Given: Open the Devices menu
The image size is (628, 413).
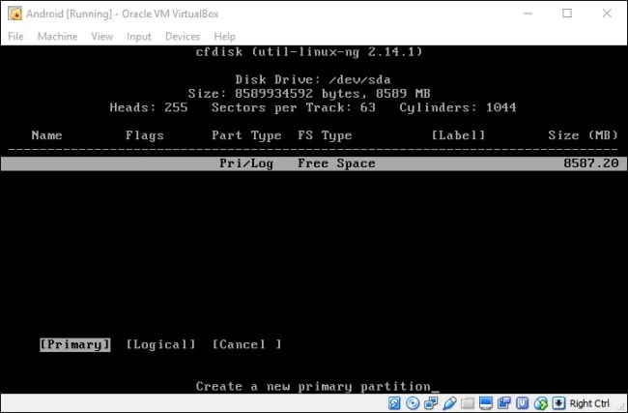Looking at the screenshot, I should 183,37.
